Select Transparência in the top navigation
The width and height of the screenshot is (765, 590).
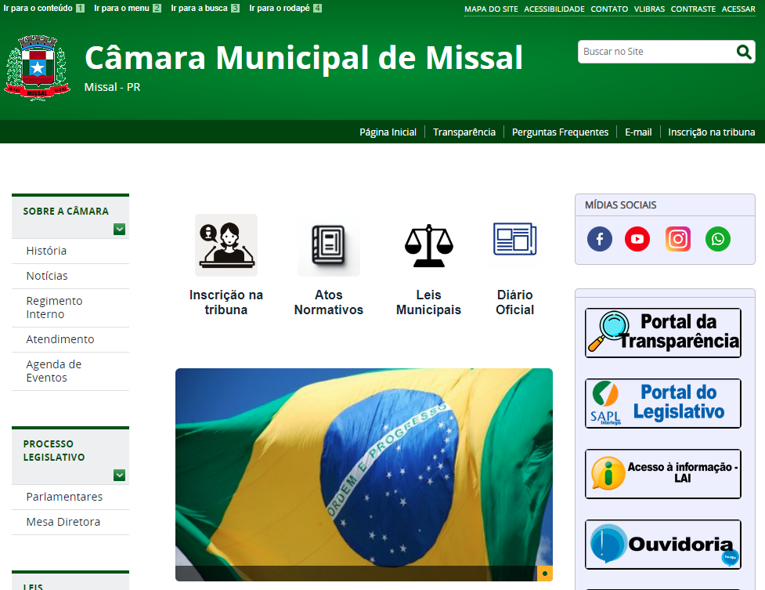tap(464, 132)
